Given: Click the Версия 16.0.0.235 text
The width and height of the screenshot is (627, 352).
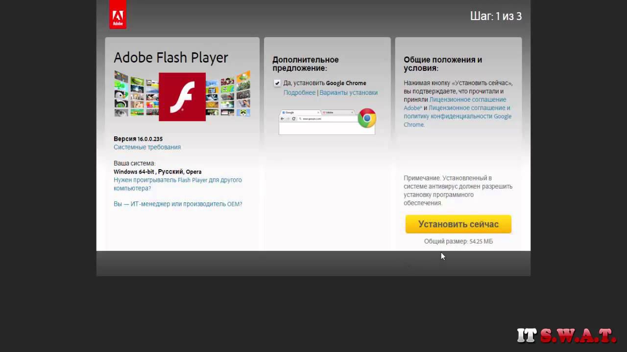Looking at the screenshot, I should point(138,139).
